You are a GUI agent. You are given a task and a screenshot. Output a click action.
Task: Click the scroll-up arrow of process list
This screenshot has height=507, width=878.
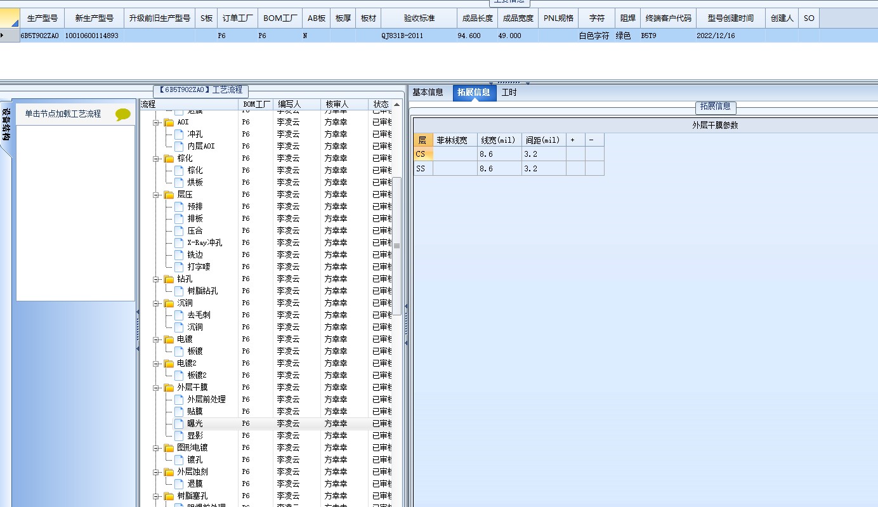397,105
